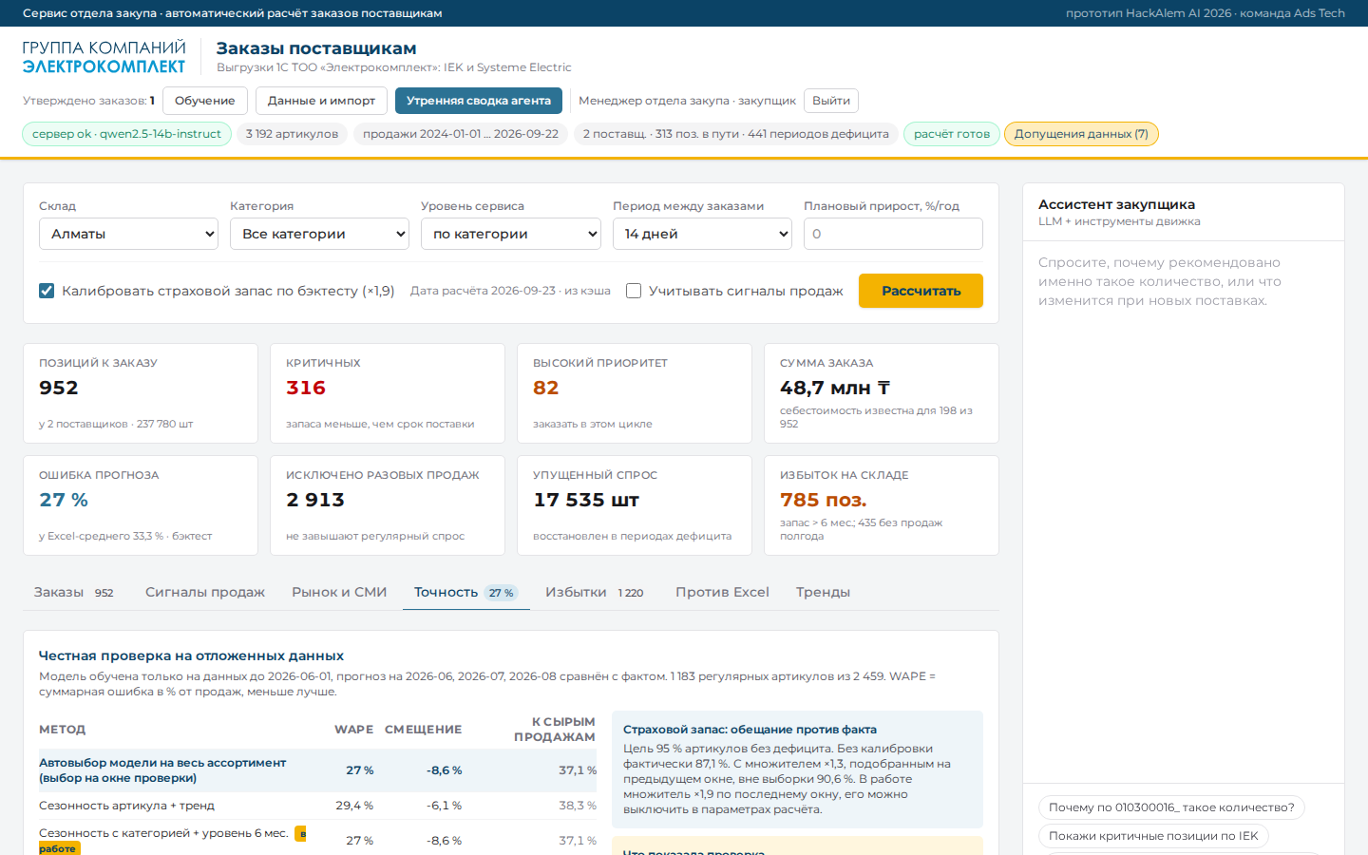
Task: Expand the Период между заказами dropdown
Action: 702,234
